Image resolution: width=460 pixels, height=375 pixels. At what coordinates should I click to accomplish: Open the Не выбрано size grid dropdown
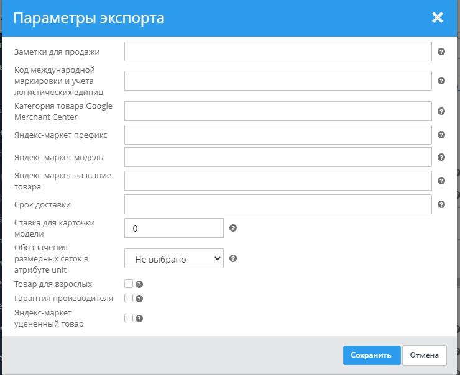pyautogui.click(x=174, y=259)
